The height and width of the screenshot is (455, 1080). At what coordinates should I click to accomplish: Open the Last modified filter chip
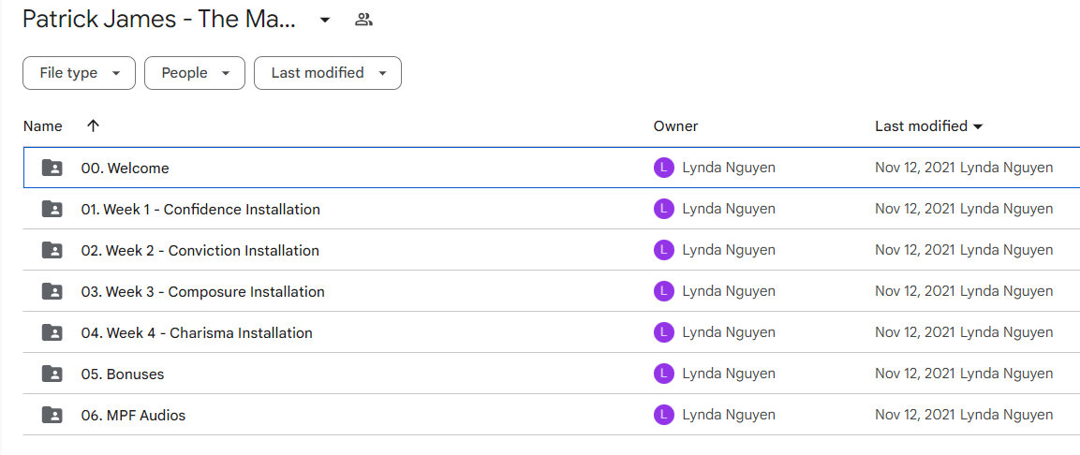tap(328, 73)
